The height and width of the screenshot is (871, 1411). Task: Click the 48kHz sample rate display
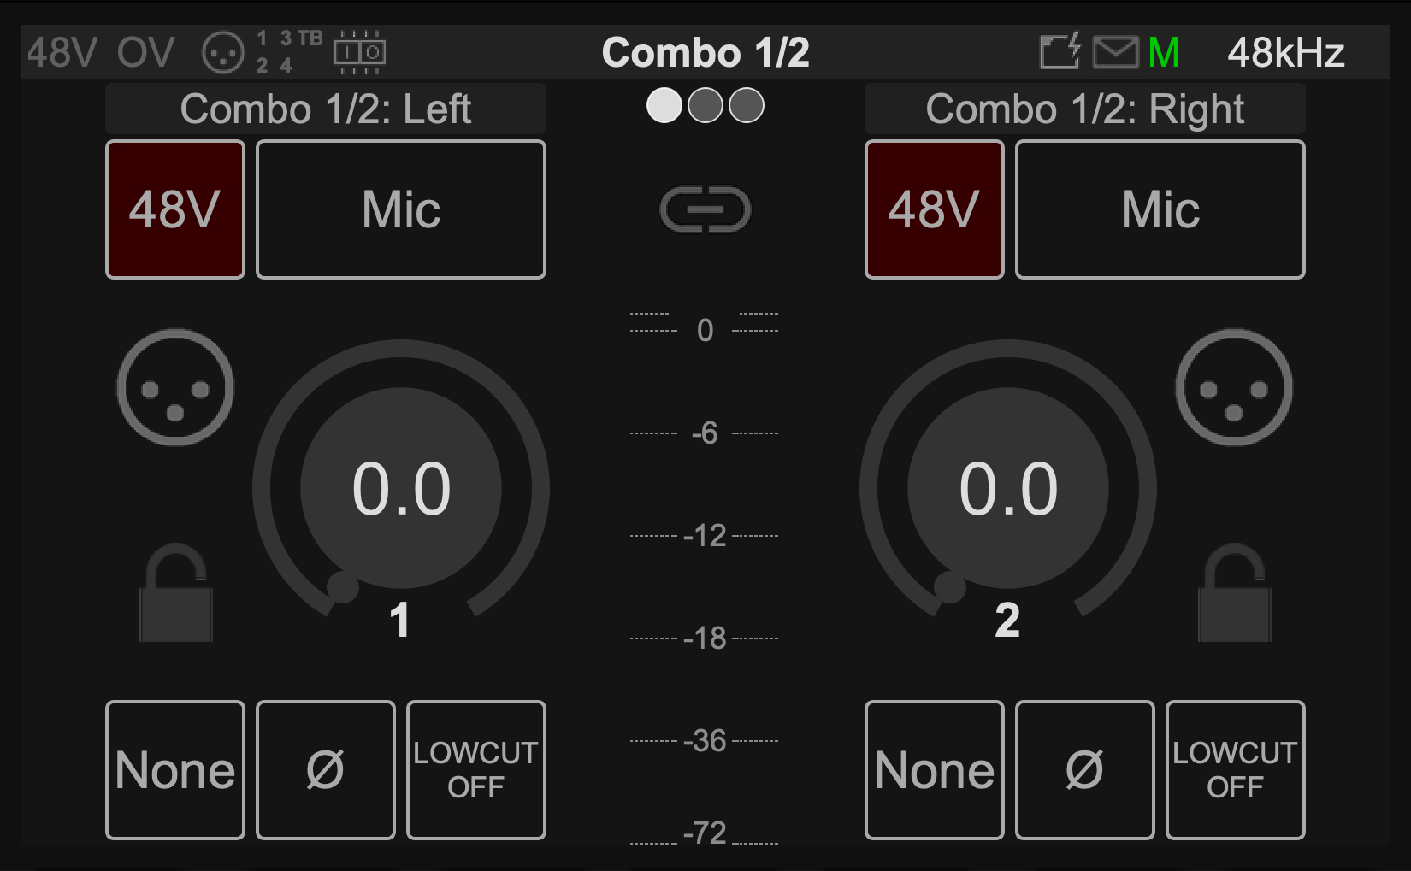tap(1285, 53)
